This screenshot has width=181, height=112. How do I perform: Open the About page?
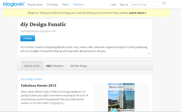(x=66, y=4)
